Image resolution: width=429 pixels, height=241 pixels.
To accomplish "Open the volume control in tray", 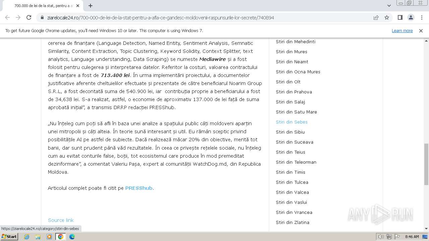I will pyautogui.click(x=381, y=237).
